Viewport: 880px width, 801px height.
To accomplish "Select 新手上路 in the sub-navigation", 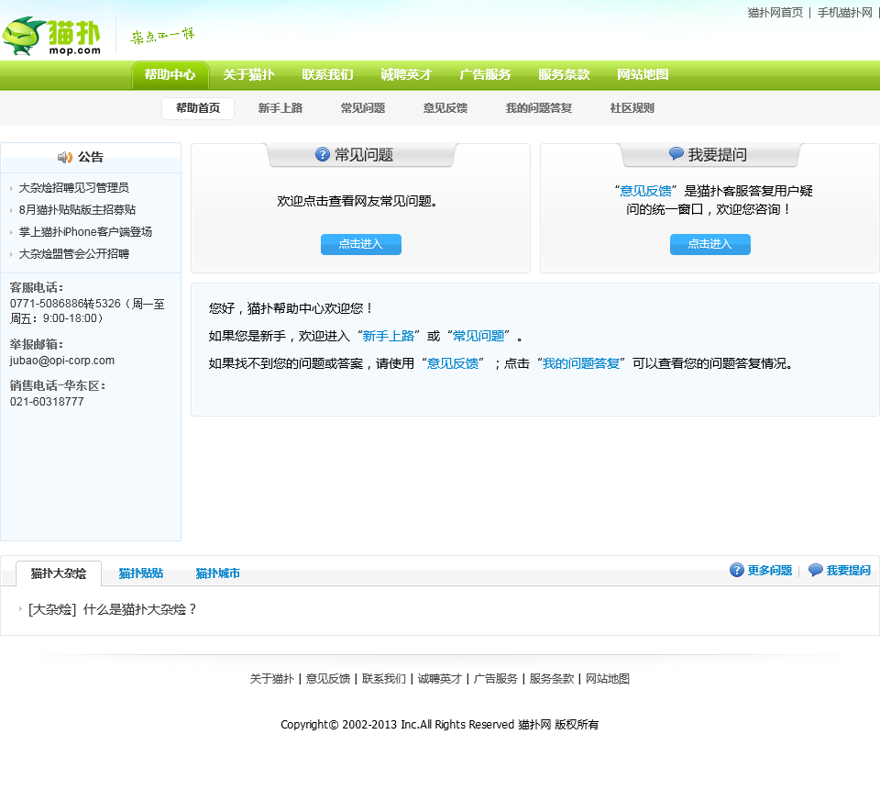I will (280, 108).
